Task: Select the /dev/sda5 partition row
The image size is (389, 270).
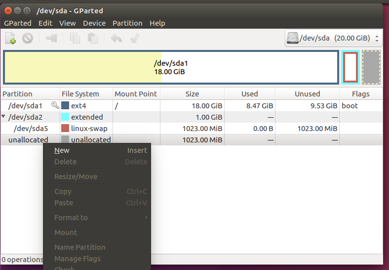Action: (192, 129)
